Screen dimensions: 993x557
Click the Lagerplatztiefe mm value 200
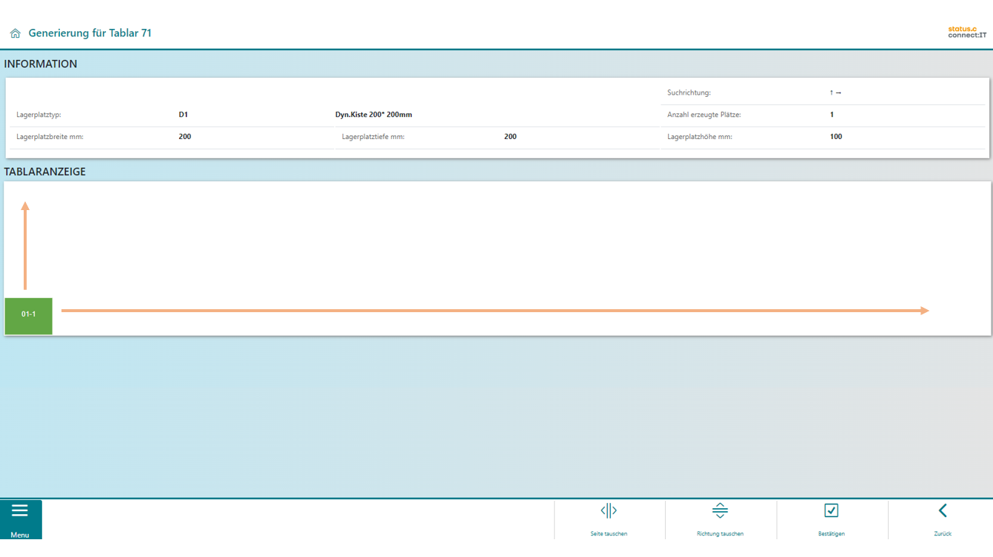pyautogui.click(x=510, y=137)
